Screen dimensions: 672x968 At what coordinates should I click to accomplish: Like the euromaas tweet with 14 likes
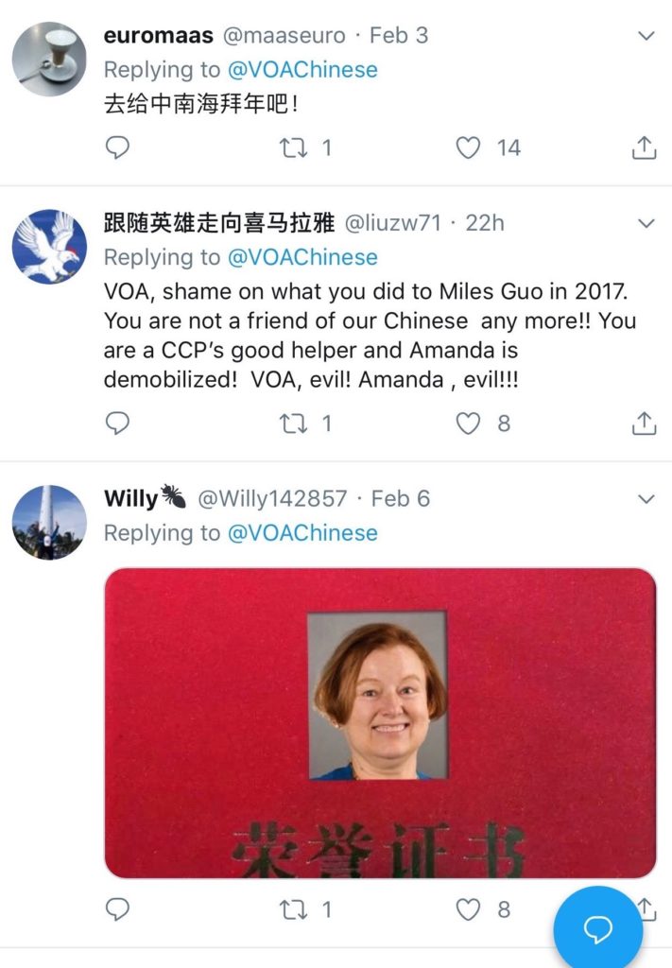click(x=468, y=147)
